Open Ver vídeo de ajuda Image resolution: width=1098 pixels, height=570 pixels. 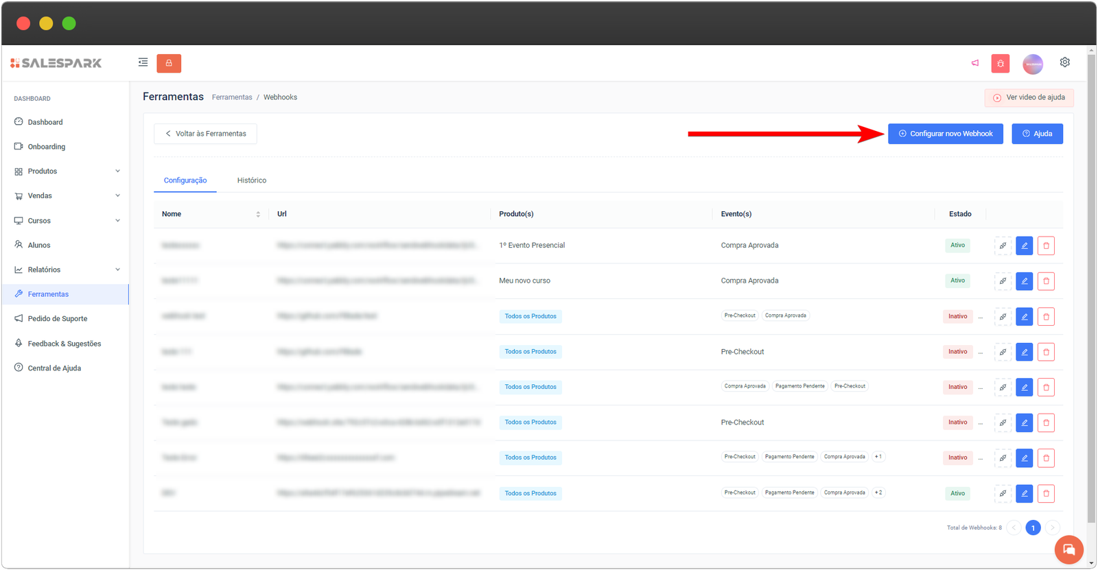coord(1029,97)
